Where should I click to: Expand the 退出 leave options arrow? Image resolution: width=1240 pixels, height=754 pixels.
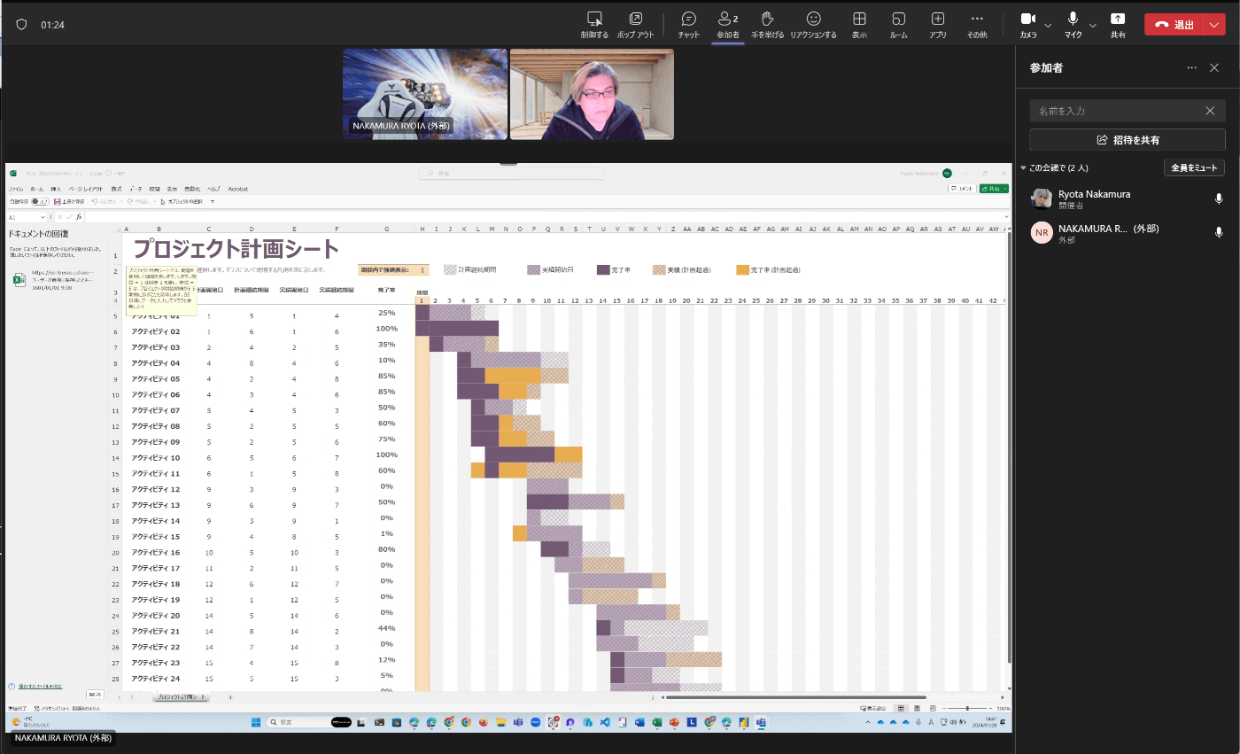(x=1213, y=25)
